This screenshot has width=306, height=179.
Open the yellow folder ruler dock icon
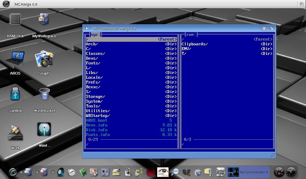coord(117,172)
